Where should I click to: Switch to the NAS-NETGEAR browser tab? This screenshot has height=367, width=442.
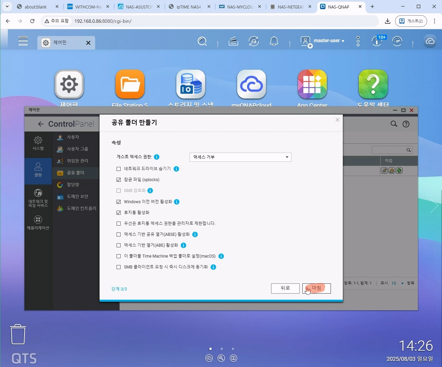[290, 7]
